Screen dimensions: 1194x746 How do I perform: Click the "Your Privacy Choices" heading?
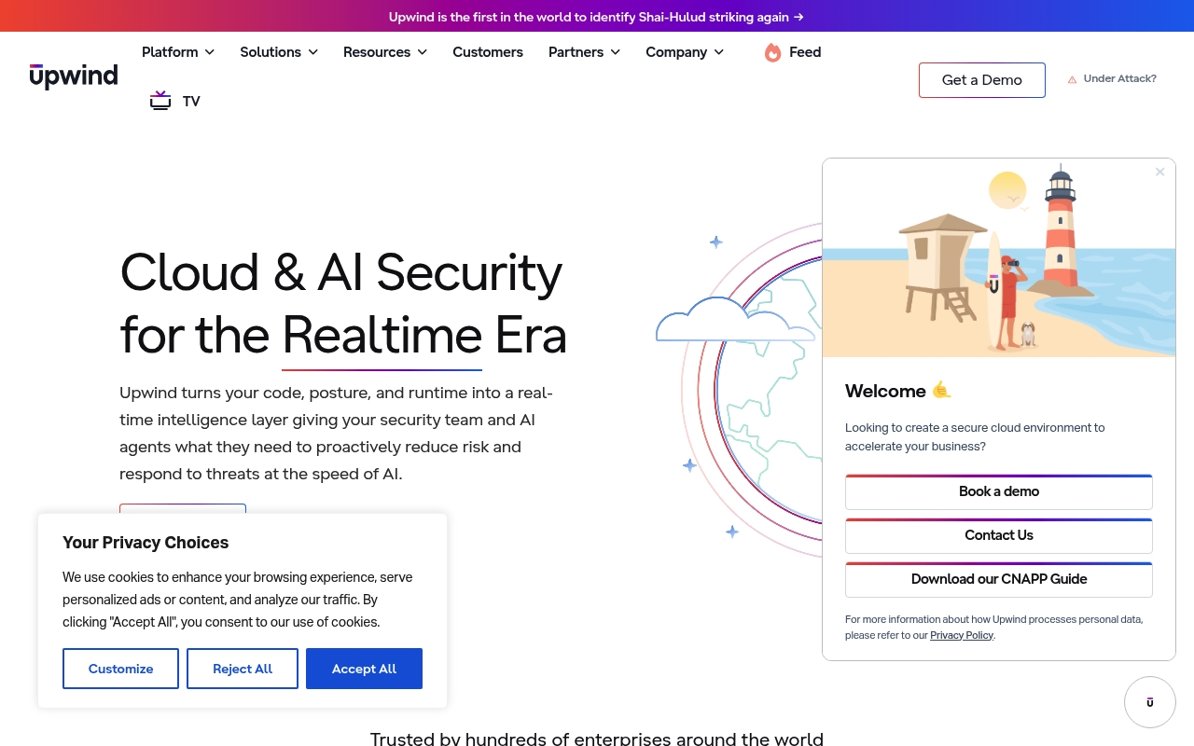click(146, 543)
